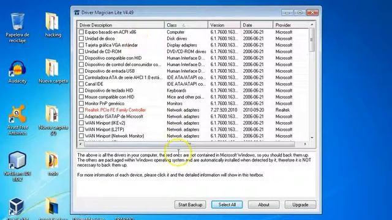Click the horizontal scroll left arrow
Image resolution: width=392 pixels, height=220 pixels.
pos(80,144)
